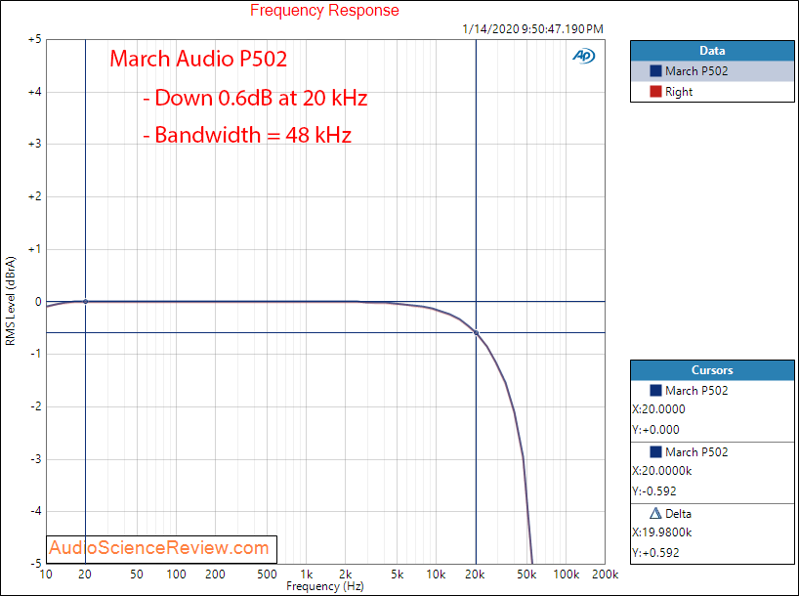Click the blue swatch above the X:20.0000k cursor reading
799x596 pixels.
tap(655, 451)
